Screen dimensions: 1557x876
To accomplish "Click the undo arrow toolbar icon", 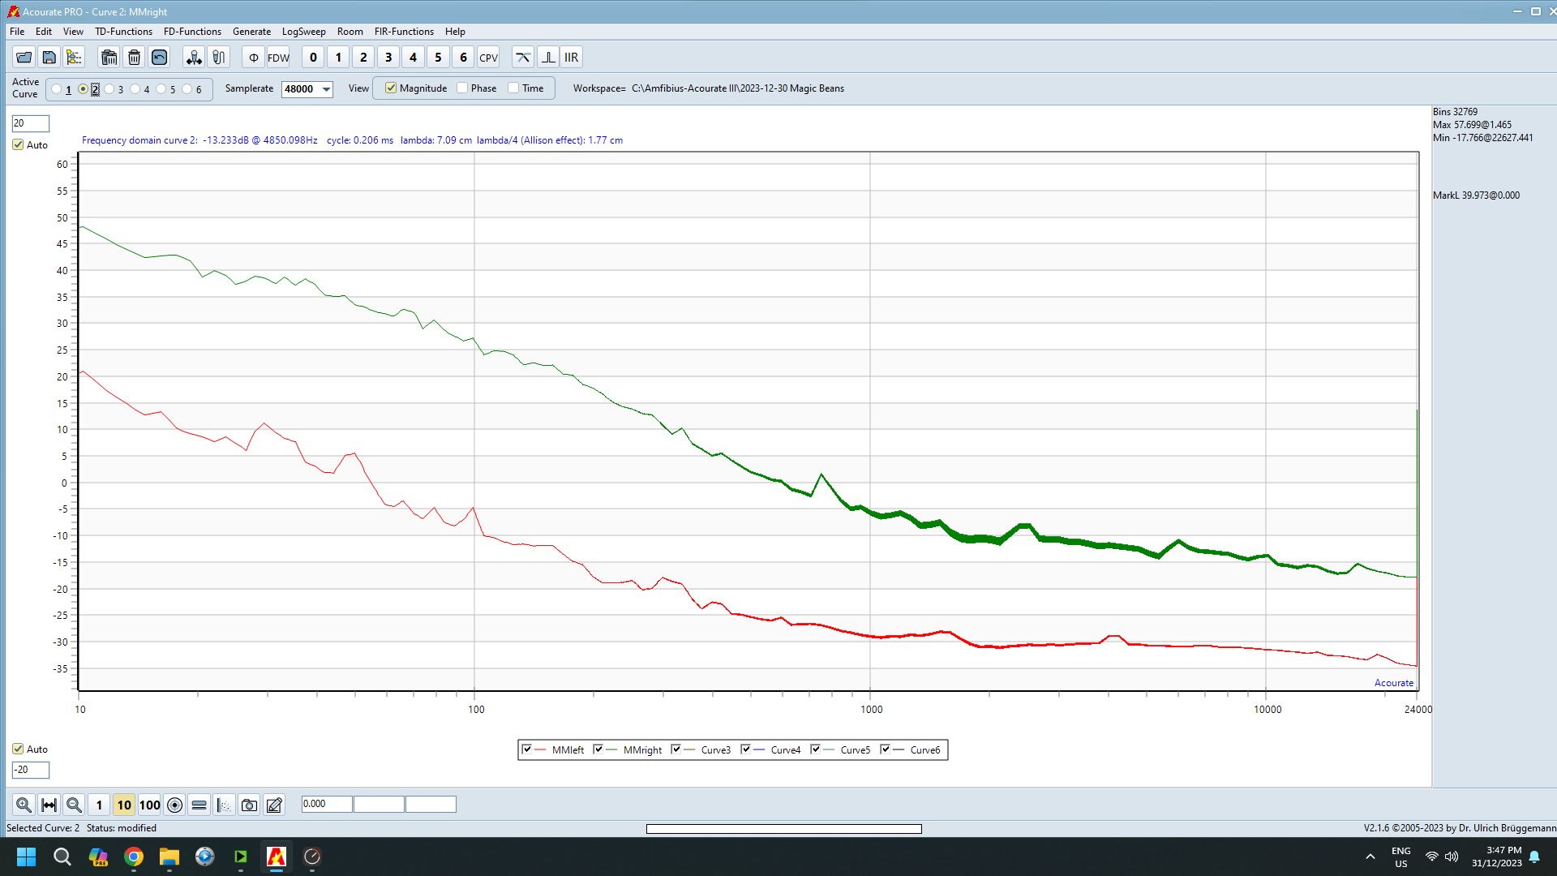I will click(159, 58).
